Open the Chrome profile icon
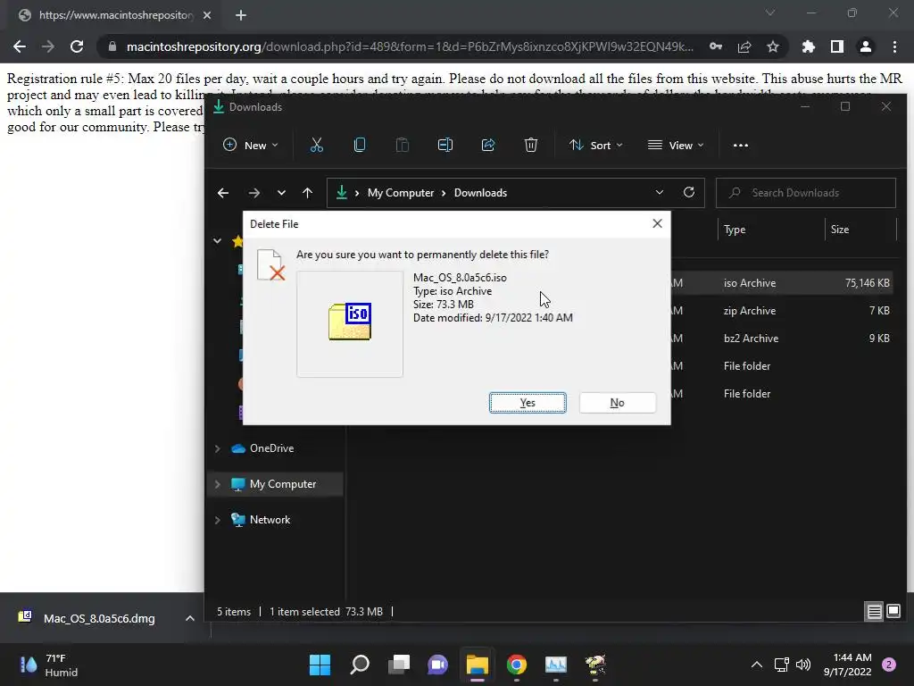The image size is (914, 686). [x=866, y=46]
